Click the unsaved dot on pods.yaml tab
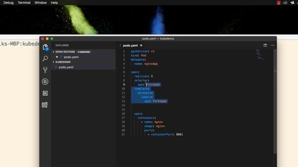 pos(141,45)
